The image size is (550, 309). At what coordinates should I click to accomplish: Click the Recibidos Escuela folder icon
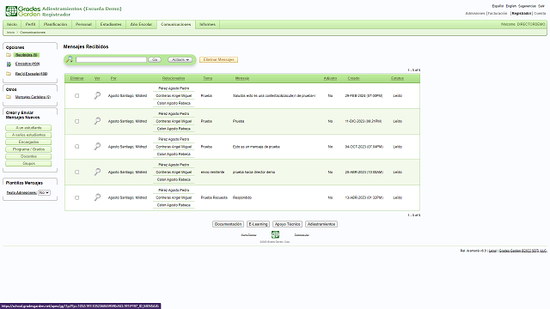(x=9, y=74)
